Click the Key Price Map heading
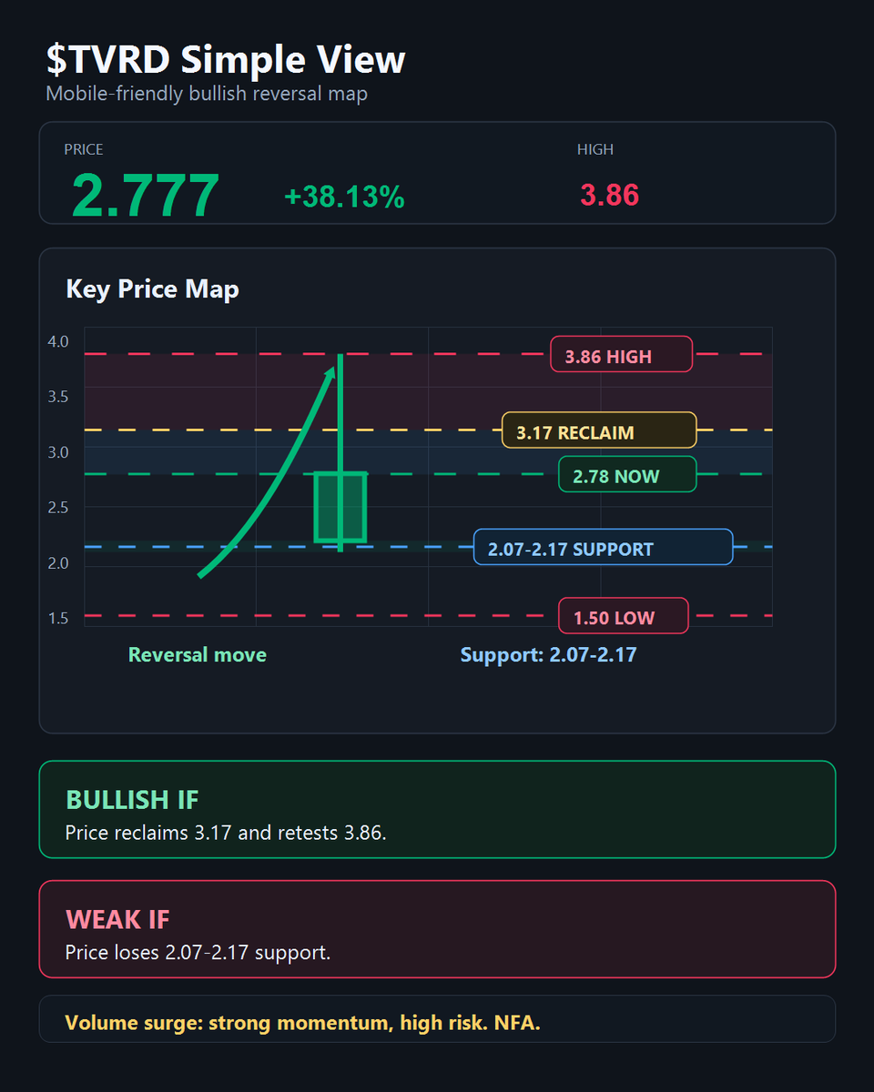Screen dimensions: 874x1092 click(153, 289)
